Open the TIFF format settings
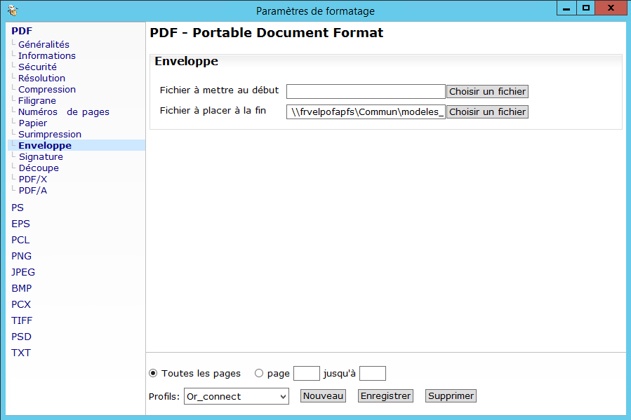The width and height of the screenshot is (631, 420). click(x=22, y=320)
